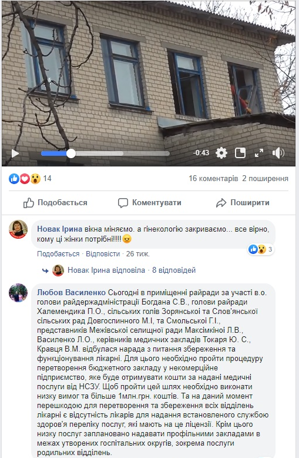Open Новак Ірина profile avatar
This screenshot has height=458, width=299.
click(x=18, y=229)
